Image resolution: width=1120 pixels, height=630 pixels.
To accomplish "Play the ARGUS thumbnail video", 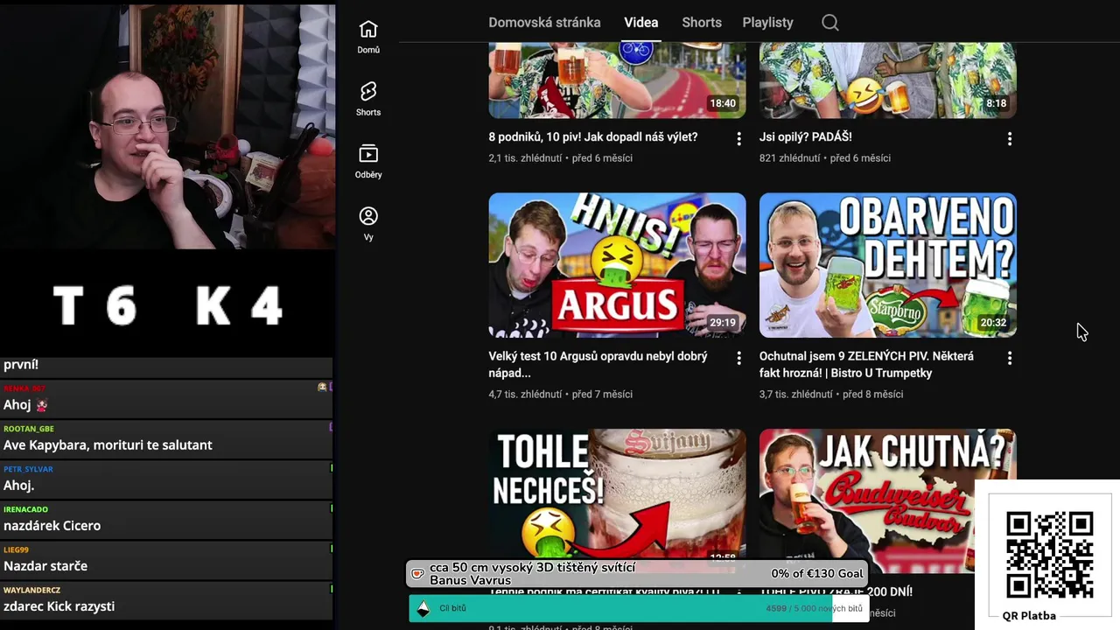I will [x=617, y=265].
